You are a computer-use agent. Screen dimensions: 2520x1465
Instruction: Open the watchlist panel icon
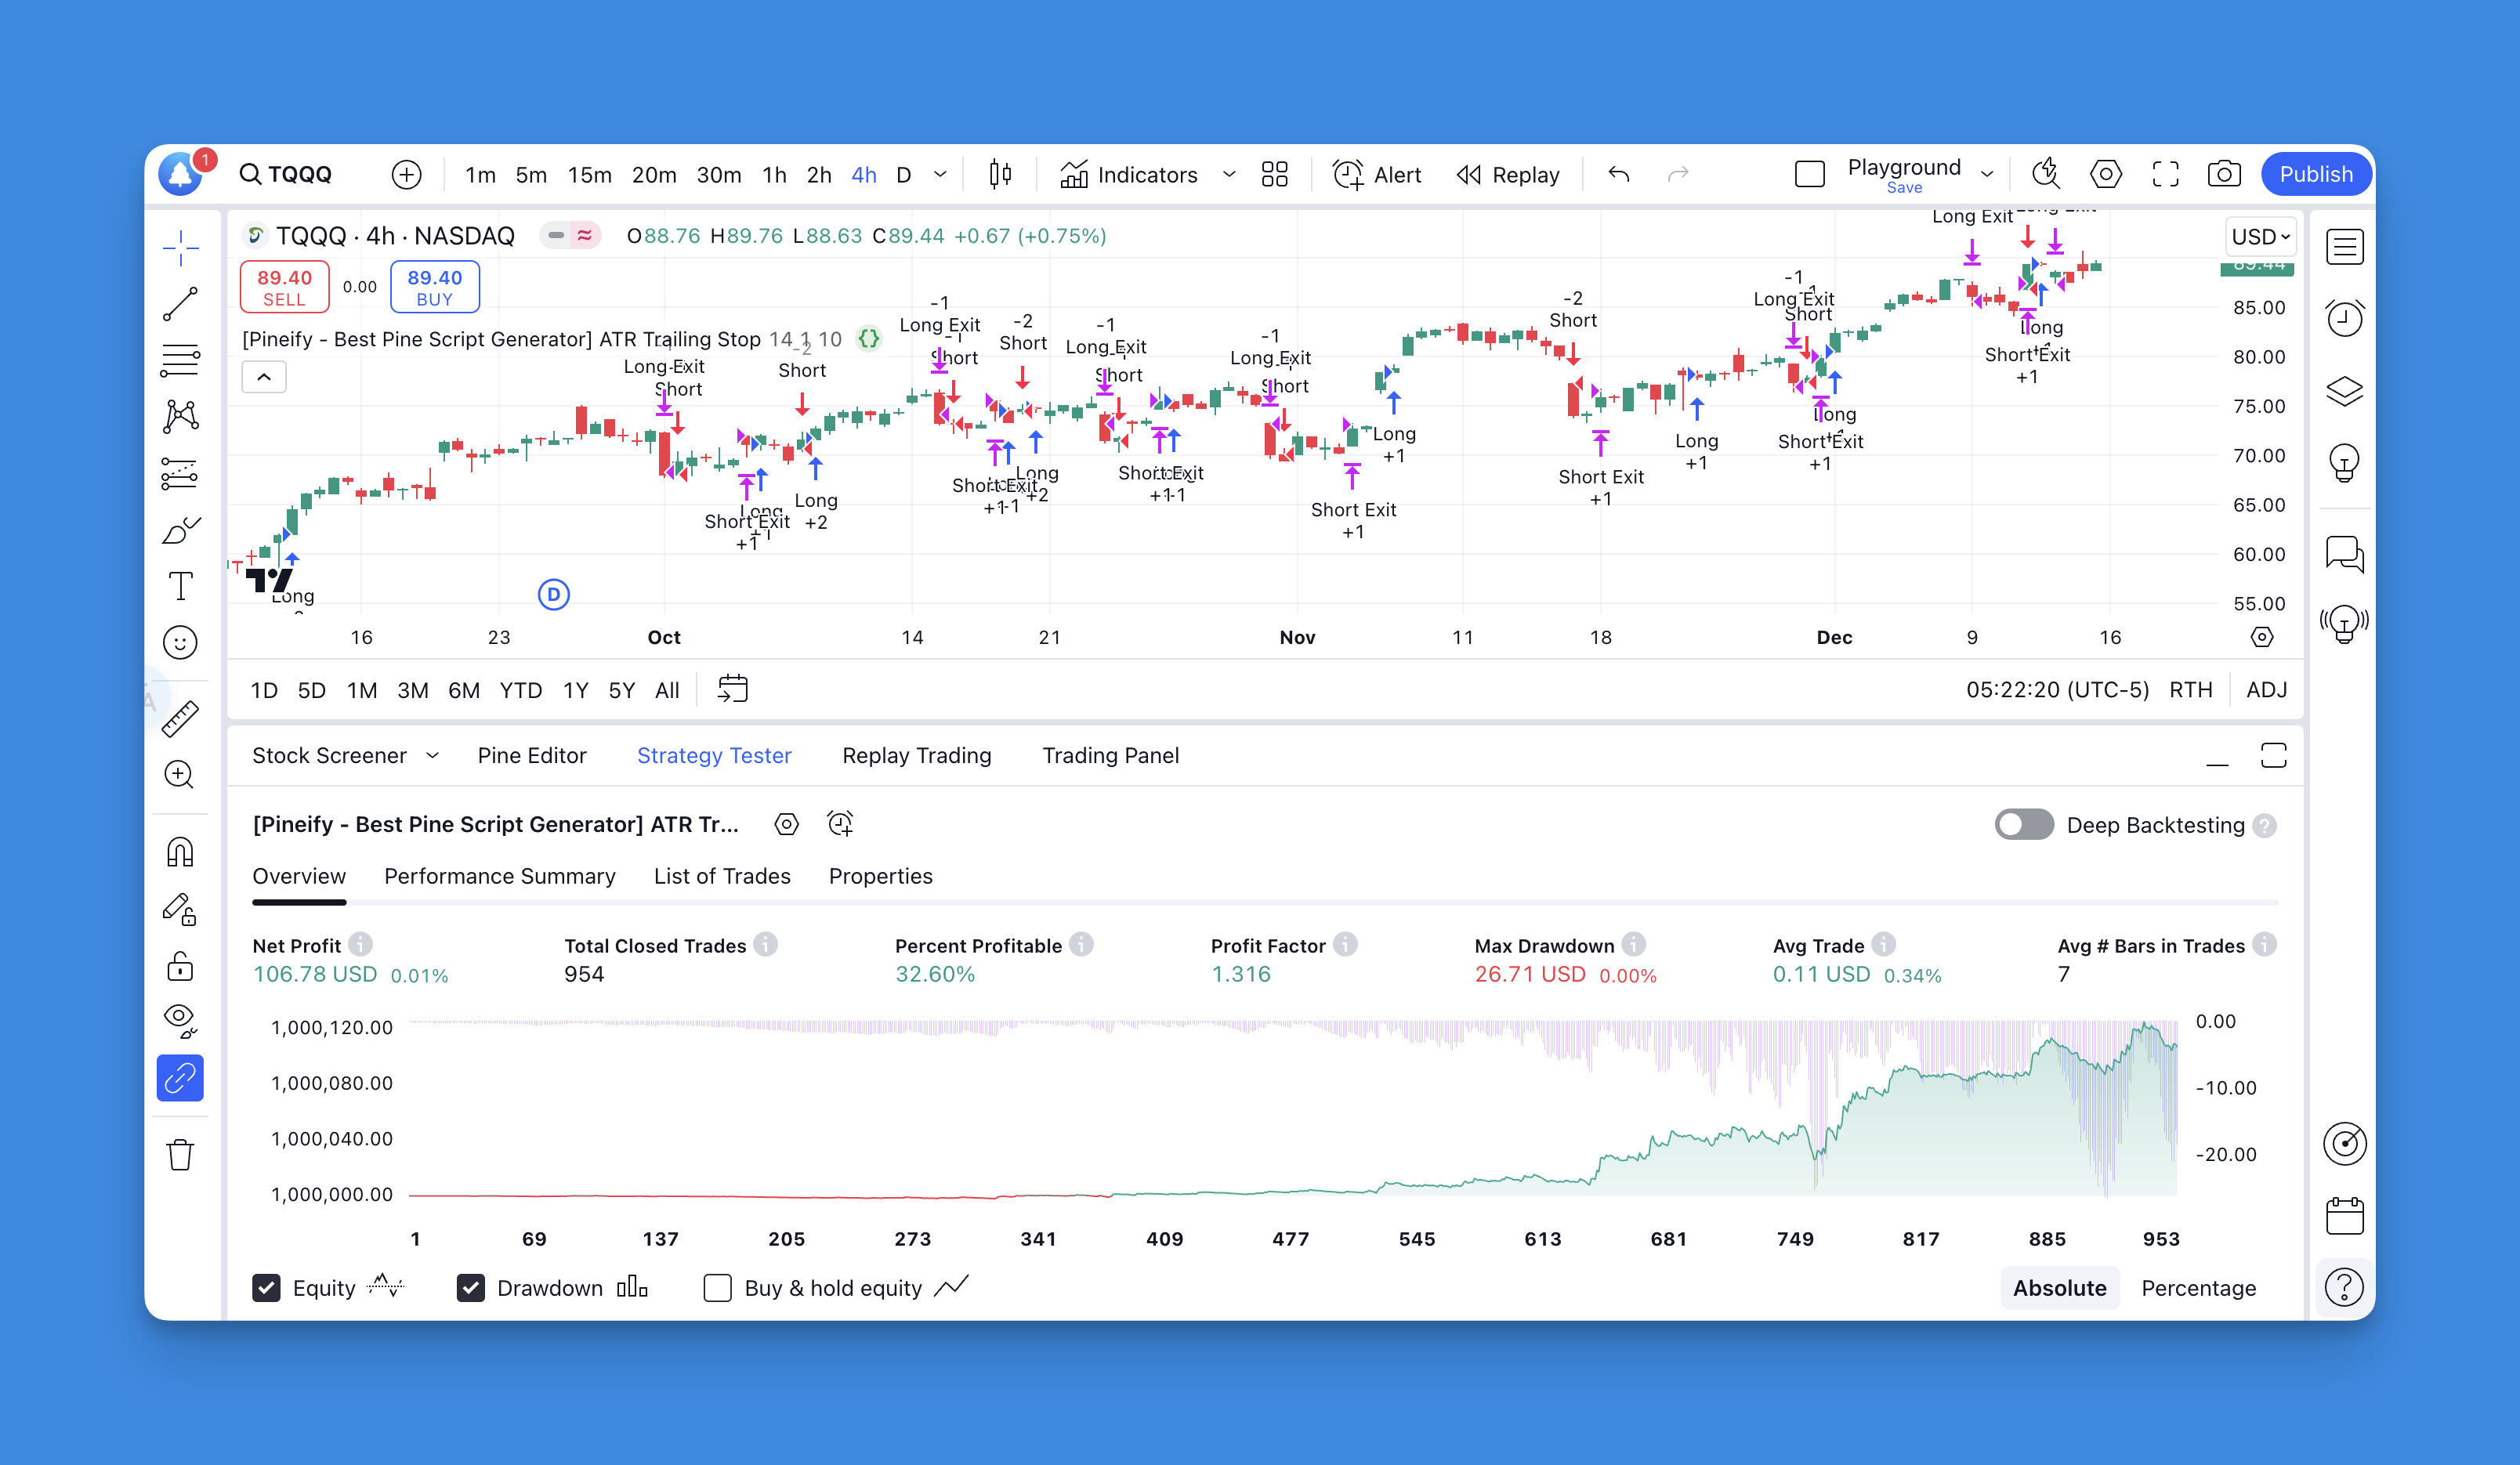point(2344,247)
